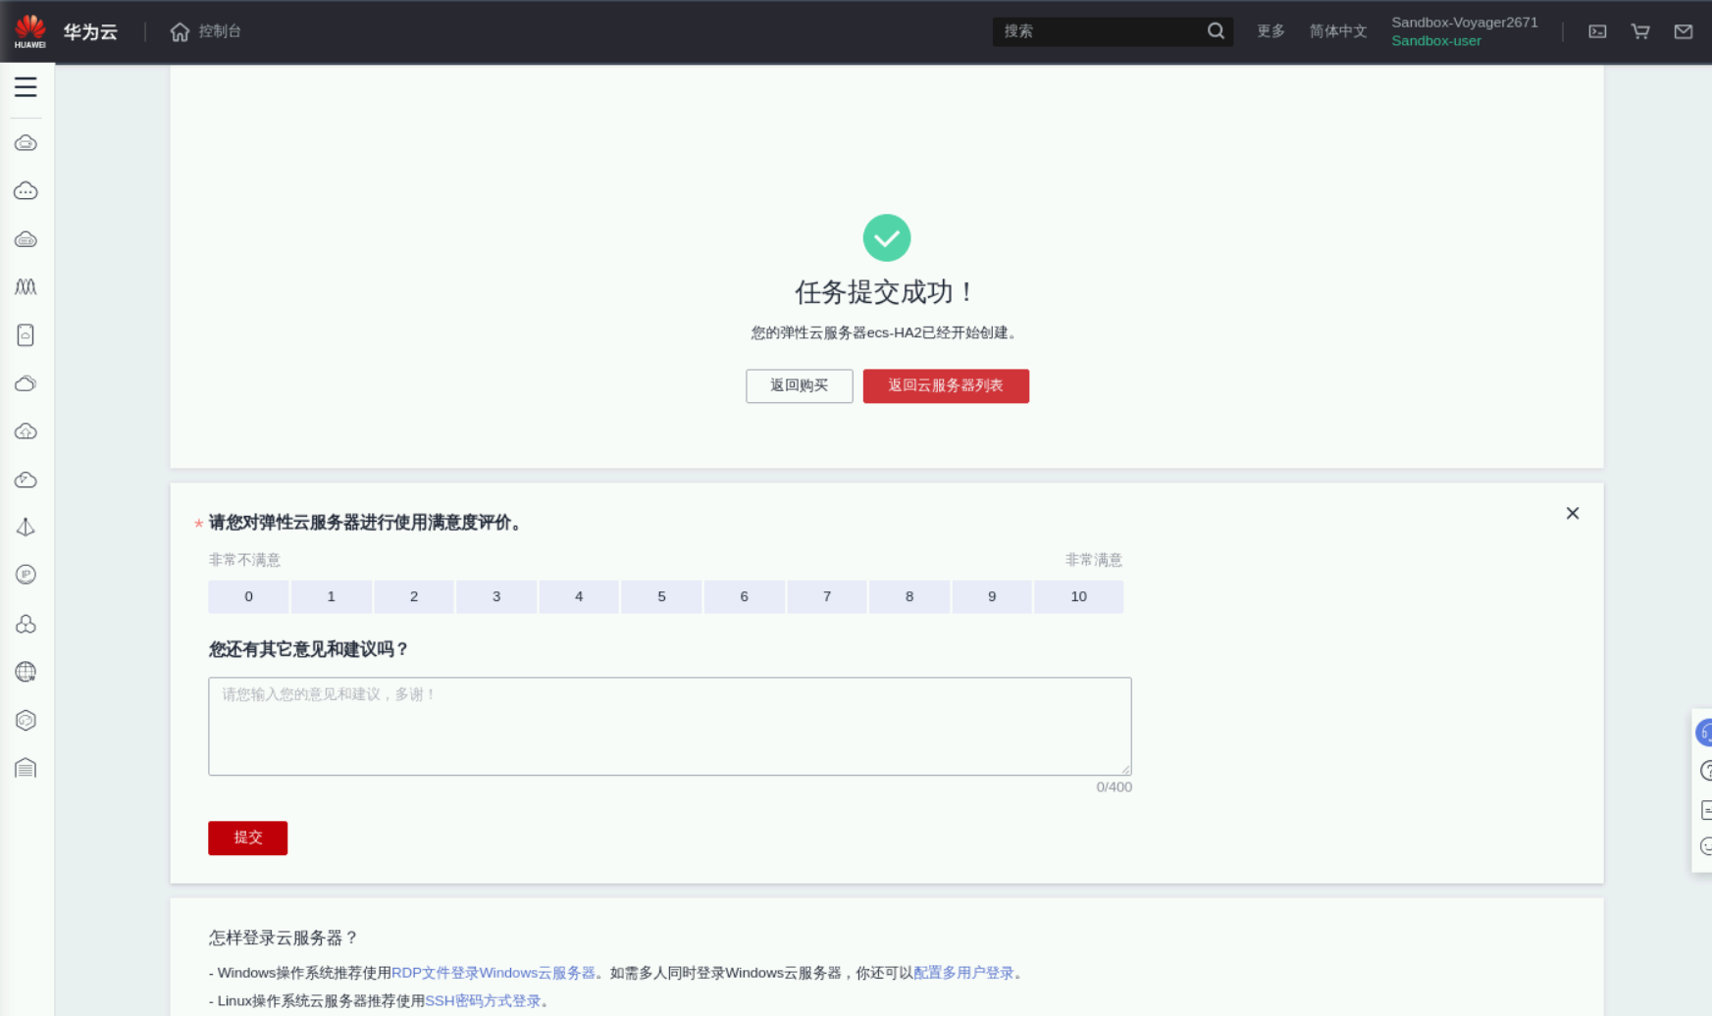Click the magnifier search icon
This screenshot has width=1712, height=1016.
pyautogui.click(x=1216, y=31)
